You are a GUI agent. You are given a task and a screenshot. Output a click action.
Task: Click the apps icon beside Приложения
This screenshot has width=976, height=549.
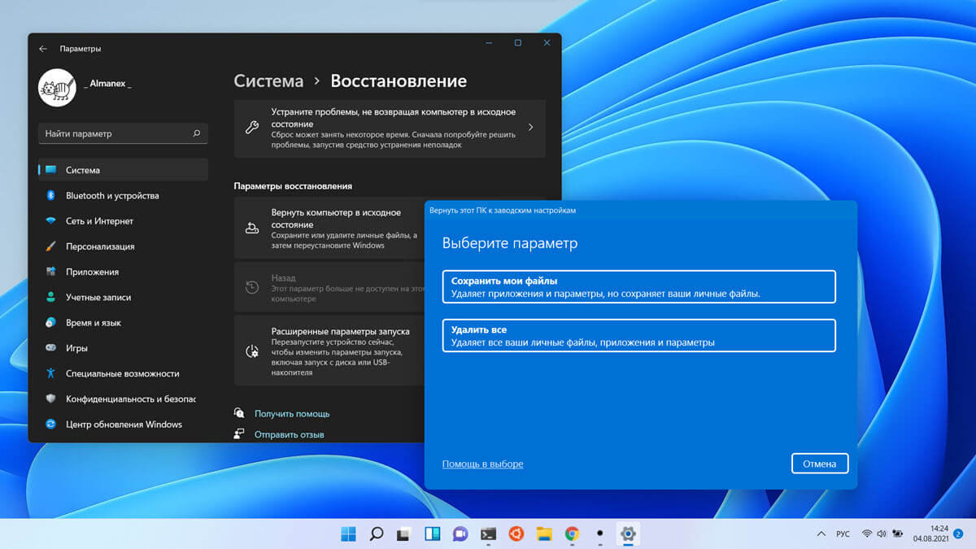(x=50, y=272)
